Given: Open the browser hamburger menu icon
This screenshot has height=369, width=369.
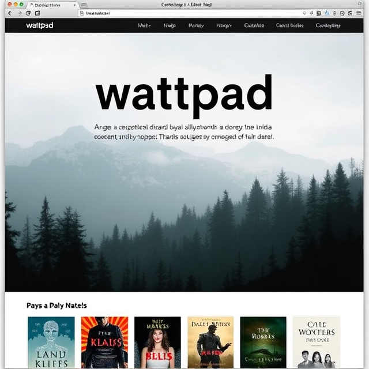Looking at the screenshot, I should (x=359, y=13).
